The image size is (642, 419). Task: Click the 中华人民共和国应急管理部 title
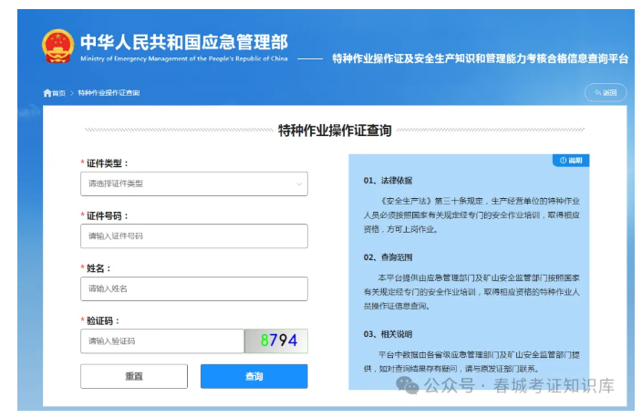tap(183, 42)
